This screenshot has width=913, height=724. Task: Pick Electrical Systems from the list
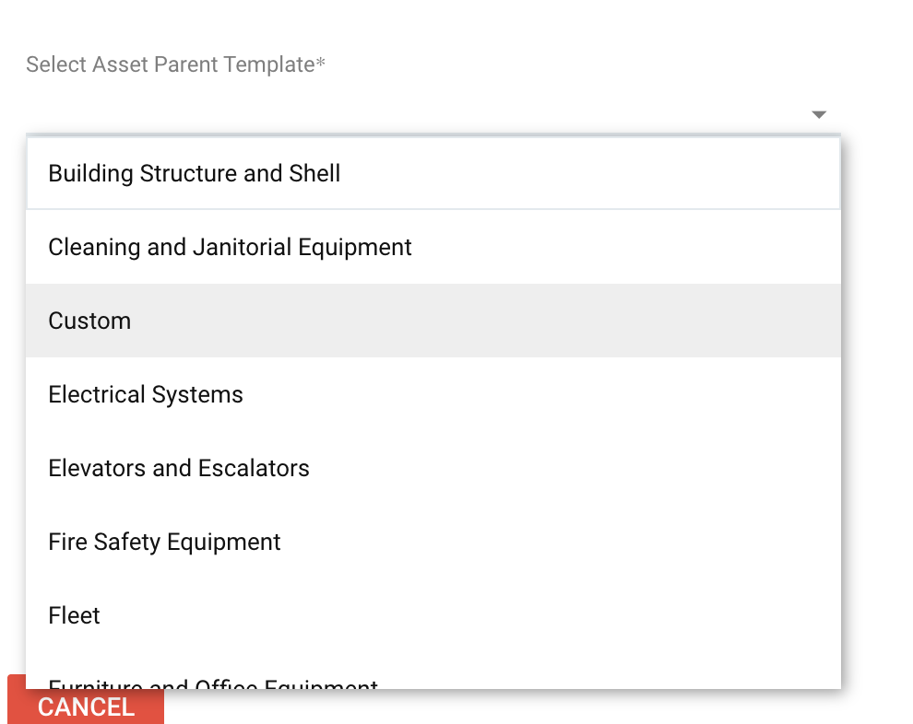point(146,394)
